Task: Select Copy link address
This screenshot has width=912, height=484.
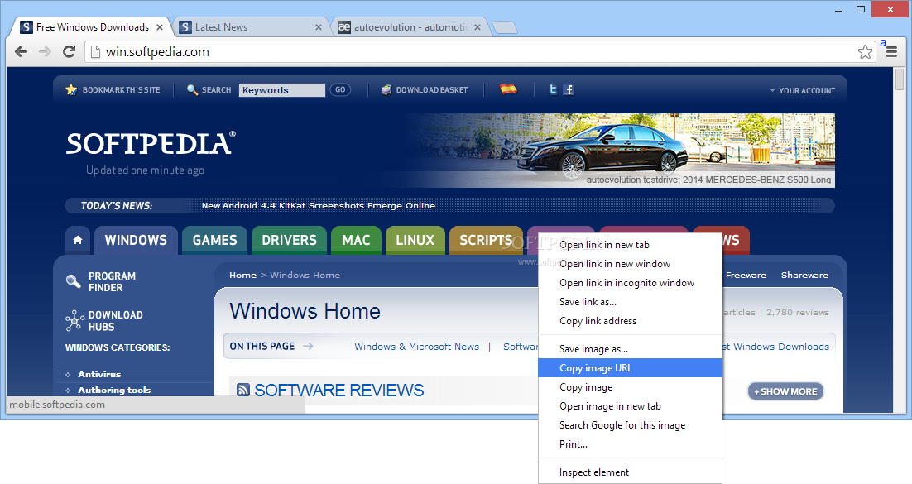Action: (x=630, y=321)
